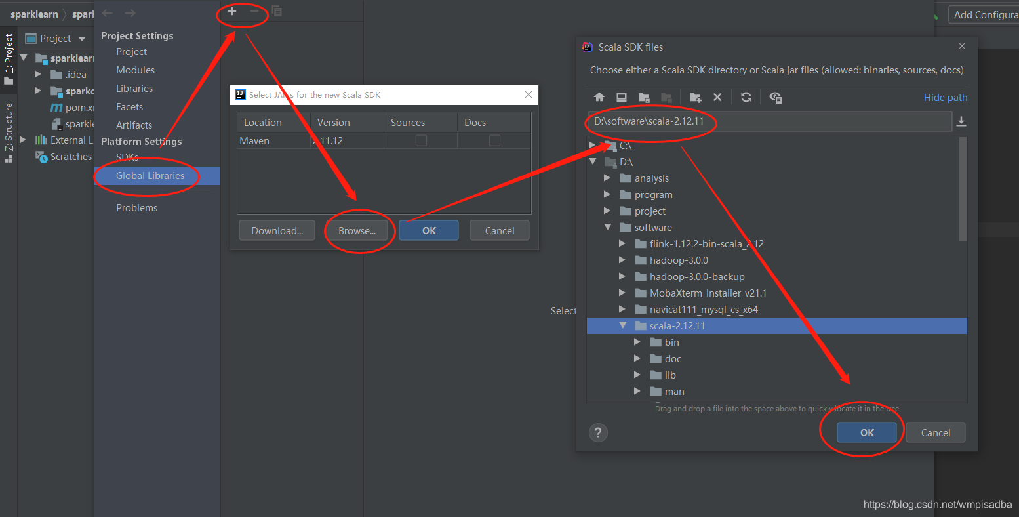Image resolution: width=1019 pixels, height=517 pixels.
Task: Close the Scala SDK files dialog
Action: 962,46
